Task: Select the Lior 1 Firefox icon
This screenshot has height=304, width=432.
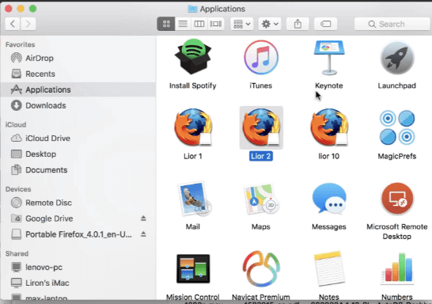Action: pos(193,127)
